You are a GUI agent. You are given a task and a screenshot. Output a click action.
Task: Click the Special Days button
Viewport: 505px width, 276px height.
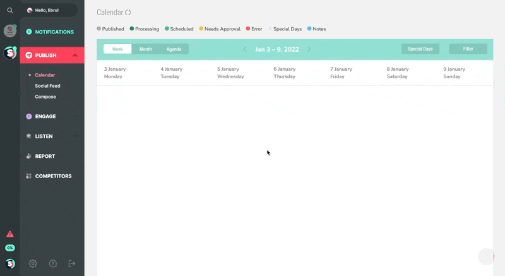(x=420, y=49)
